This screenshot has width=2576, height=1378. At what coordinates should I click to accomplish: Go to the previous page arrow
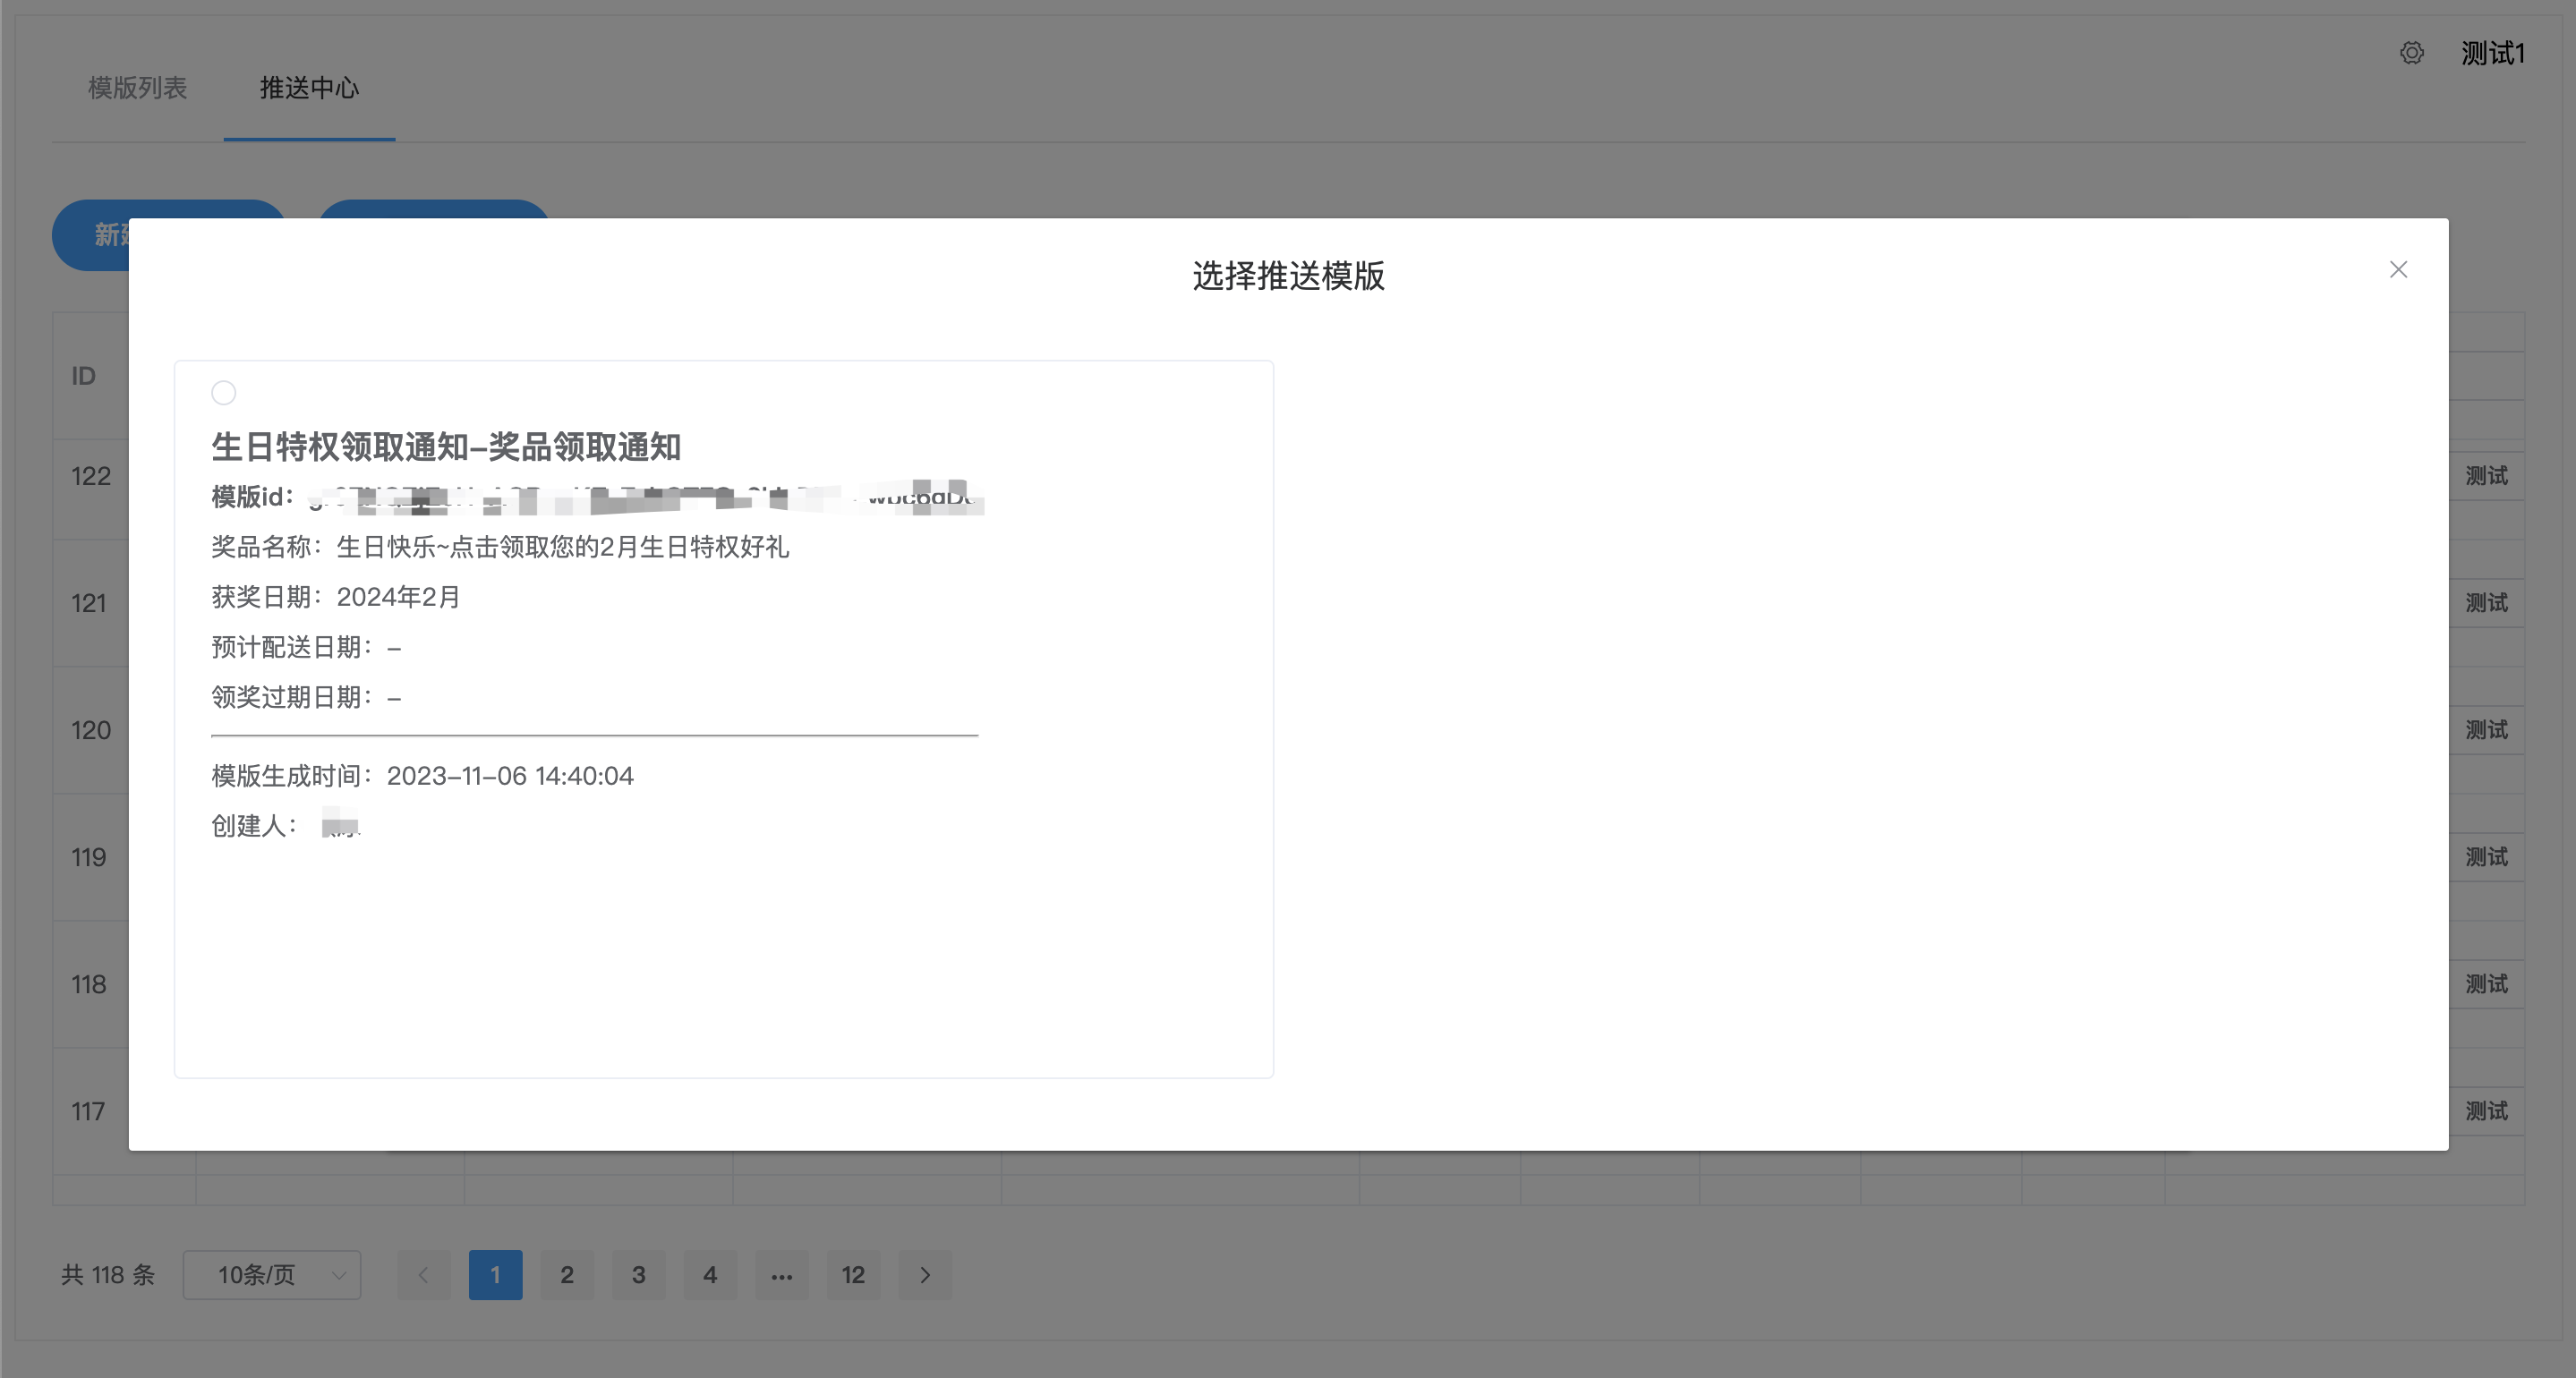pyautogui.click(x=424, y=1275)
